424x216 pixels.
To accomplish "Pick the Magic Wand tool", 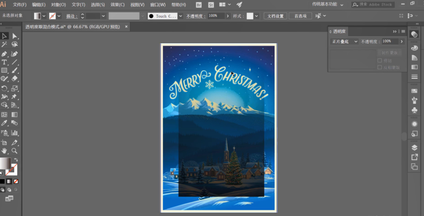I will point(4,44).
